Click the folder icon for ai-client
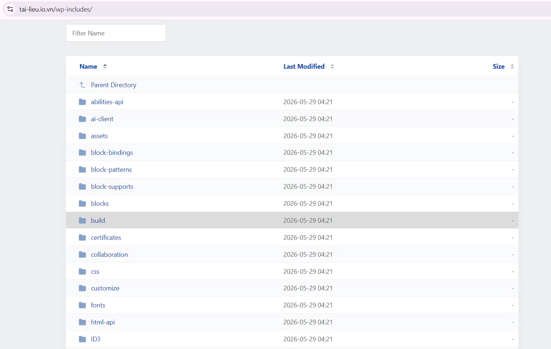The width and height of the screenshot is (551, 349). [x=83, y=119]
